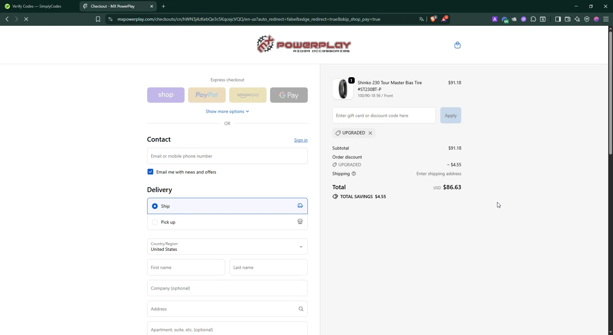This screenshot has width=613, height=335.
Task: Click the PowerPlay Rider Accessories logo
Action: tap(304, 44)
